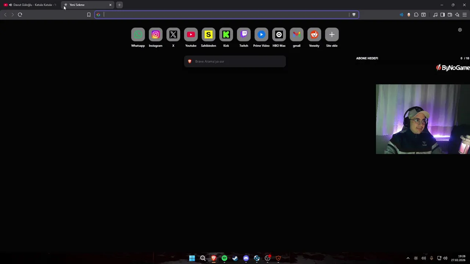Click the orange extension icon in toolbar
470x264 pixels.
pyautogui.click(x=409, y=15)
